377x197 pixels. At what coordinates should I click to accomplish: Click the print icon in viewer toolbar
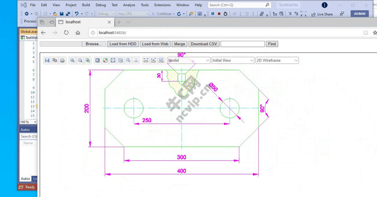coord(62,60)
